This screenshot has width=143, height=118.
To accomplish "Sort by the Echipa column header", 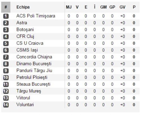I will click(x=23, y=7).
